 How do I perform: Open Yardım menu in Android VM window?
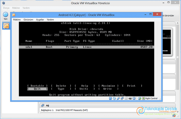pos(50,20)
